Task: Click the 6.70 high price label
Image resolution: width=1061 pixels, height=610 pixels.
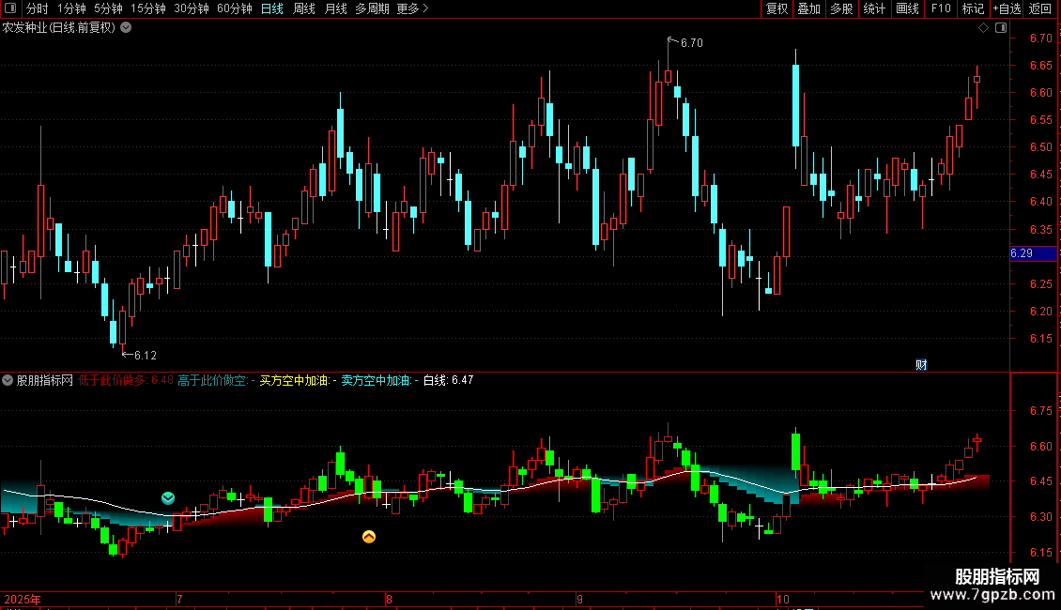Action: [x=692, y=42]
